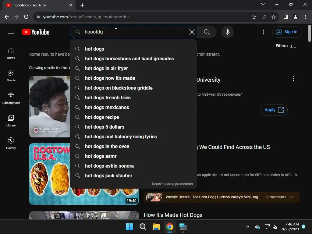Open Windows Start menu

129,227
